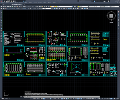Expand the dimension style dropdown

coord(47,9)
